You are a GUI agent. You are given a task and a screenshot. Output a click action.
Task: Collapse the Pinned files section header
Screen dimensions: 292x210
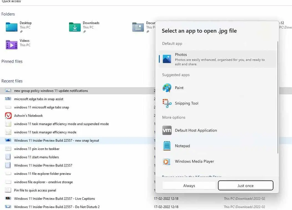coord(12,61)
